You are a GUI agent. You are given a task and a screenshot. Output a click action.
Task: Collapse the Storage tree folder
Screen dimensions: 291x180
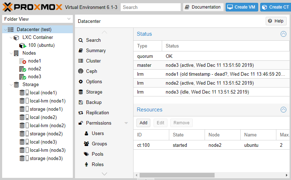pyautogui.click(x=11, y=85)
